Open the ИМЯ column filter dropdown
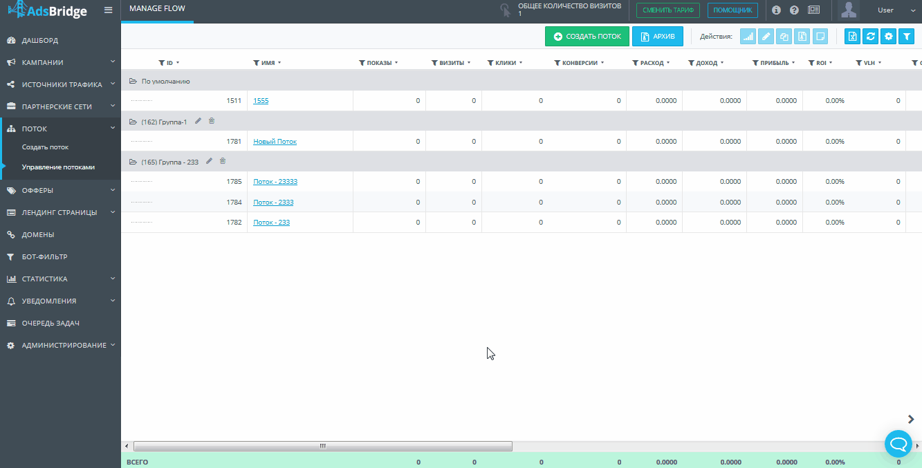The image size is (922, 468). [x=279, y=63]
